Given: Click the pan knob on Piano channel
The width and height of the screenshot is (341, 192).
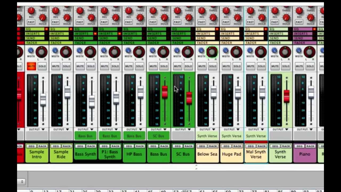Looking at the screenshot, I should [x=310, y=52].
